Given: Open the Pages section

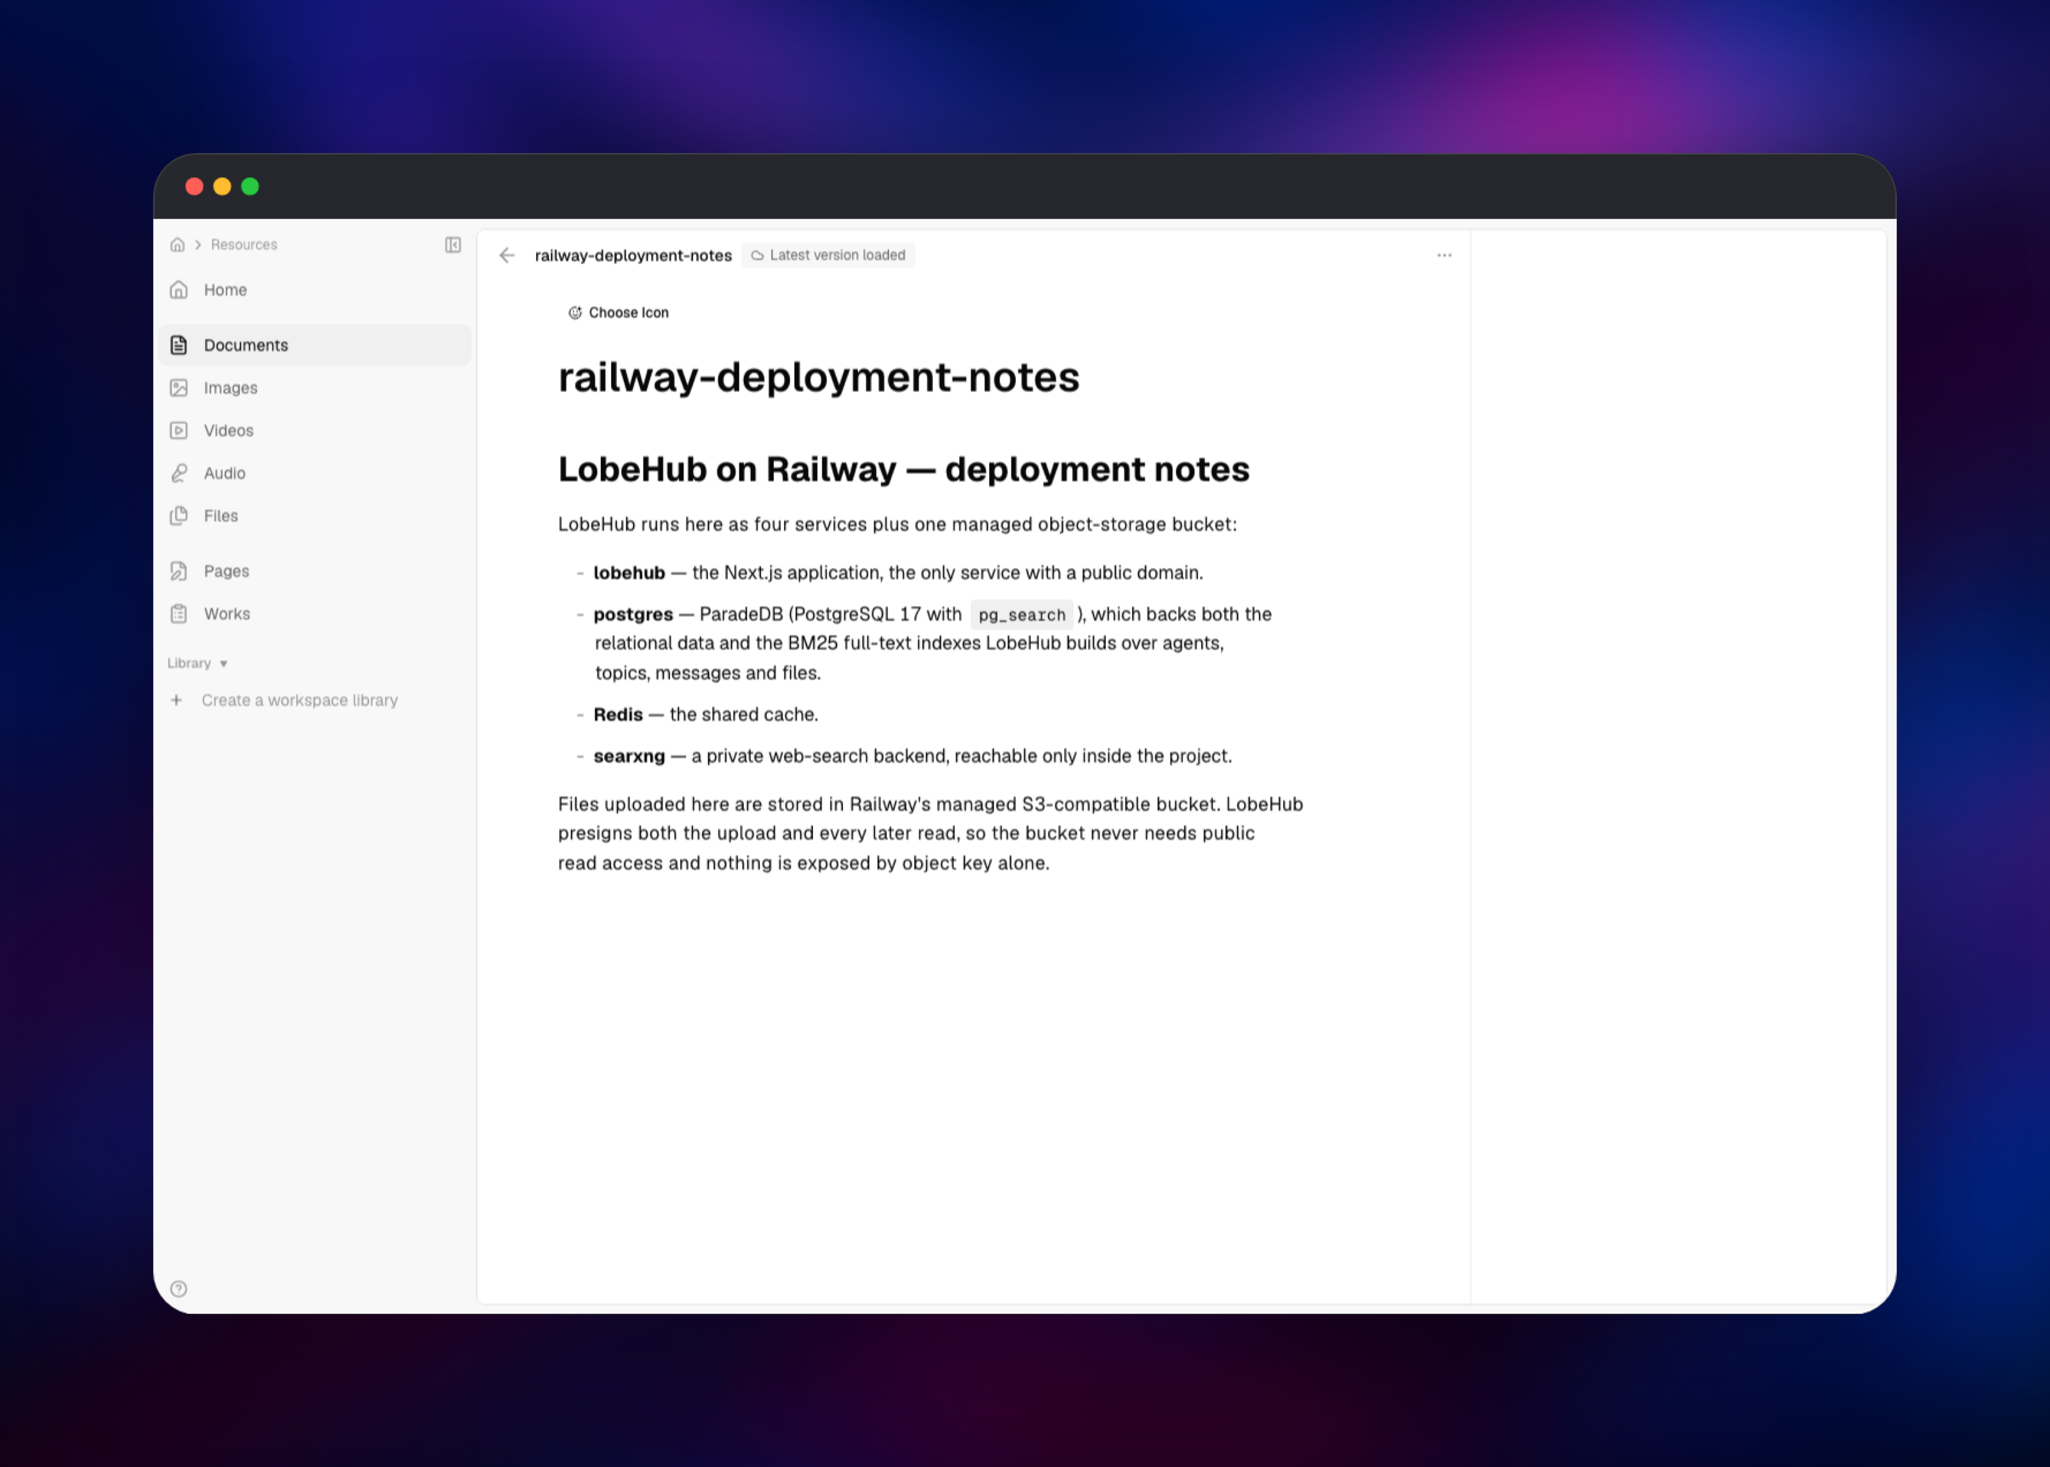Looking at the screenshot, I should (x=315, y=571).
